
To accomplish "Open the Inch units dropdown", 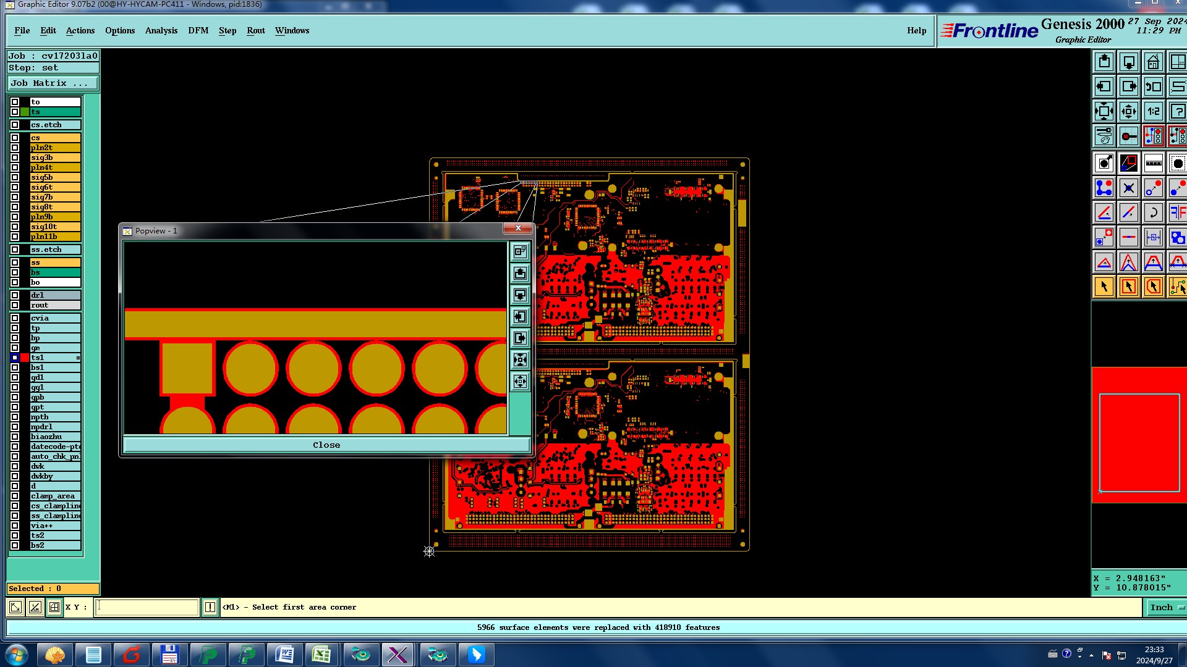I will (x=1167, y=607).
